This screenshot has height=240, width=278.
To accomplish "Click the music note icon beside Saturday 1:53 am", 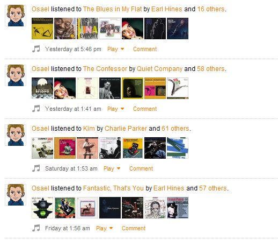I will pos(36,168).
